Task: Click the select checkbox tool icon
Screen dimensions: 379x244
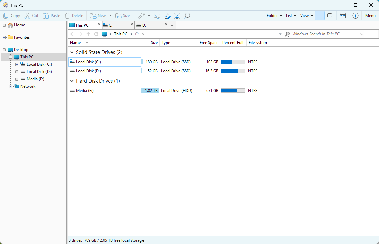Action: tap(177, 16)
